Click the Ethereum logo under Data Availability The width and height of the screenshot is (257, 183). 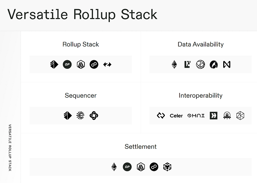174,64
